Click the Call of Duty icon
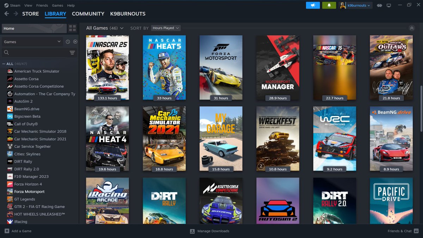 [x=10, y=124]
